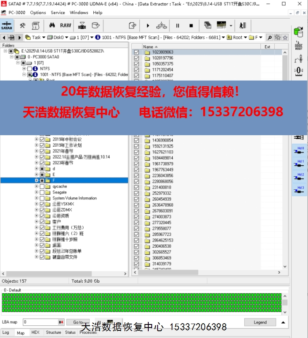The height and width of the screenshot is (338, 308).
Task: Click the Pause button in toolbar
Action: coord(177,26)
